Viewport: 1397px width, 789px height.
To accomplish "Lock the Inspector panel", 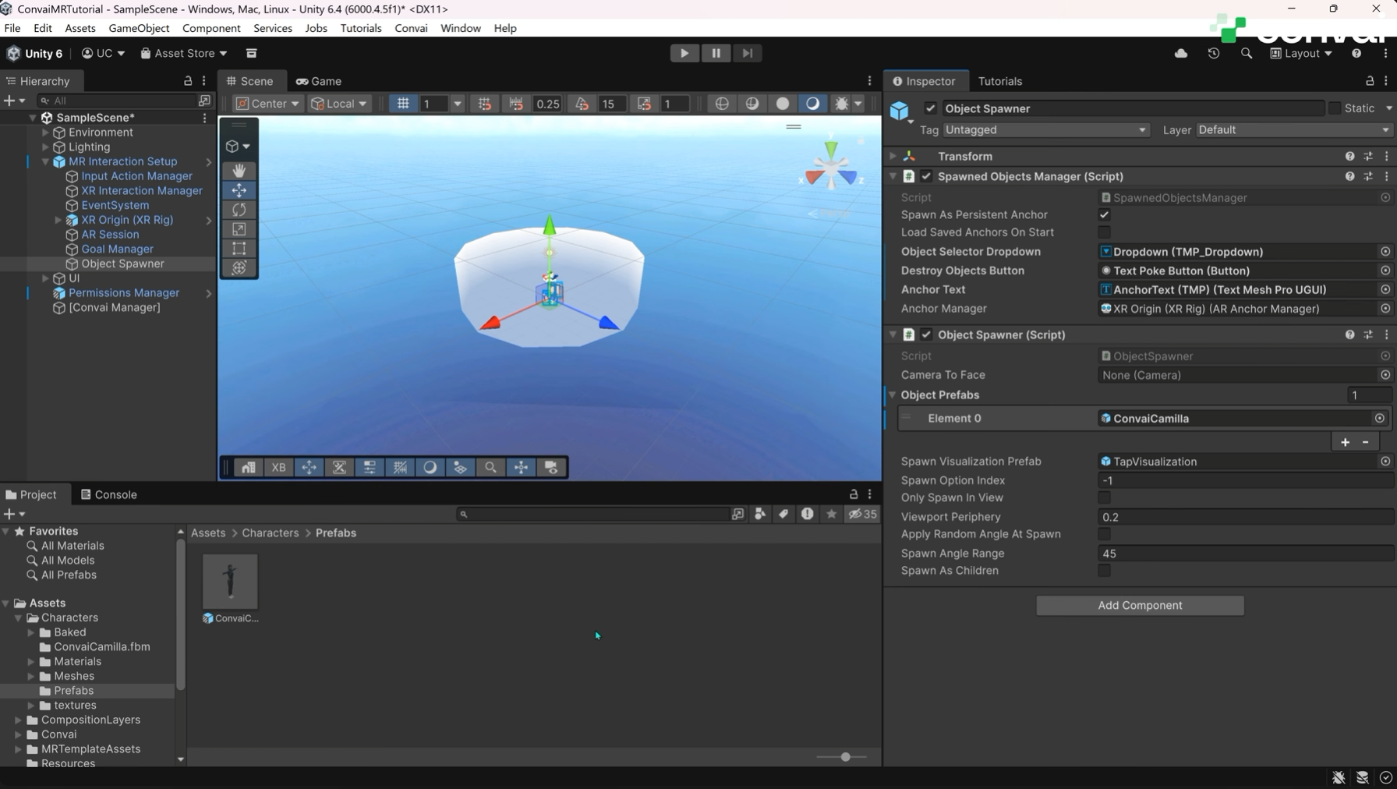I will 1370,81.
